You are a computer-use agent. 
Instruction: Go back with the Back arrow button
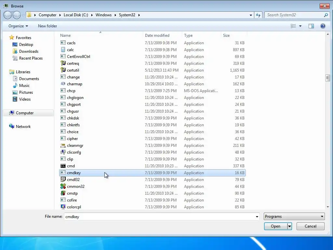pyautogui.click(x=7, y=15)
